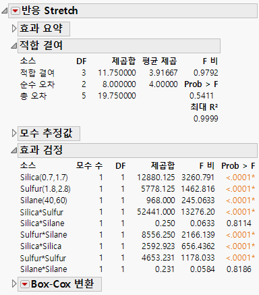Collapse the 적합 결여 section

point(14,46)
